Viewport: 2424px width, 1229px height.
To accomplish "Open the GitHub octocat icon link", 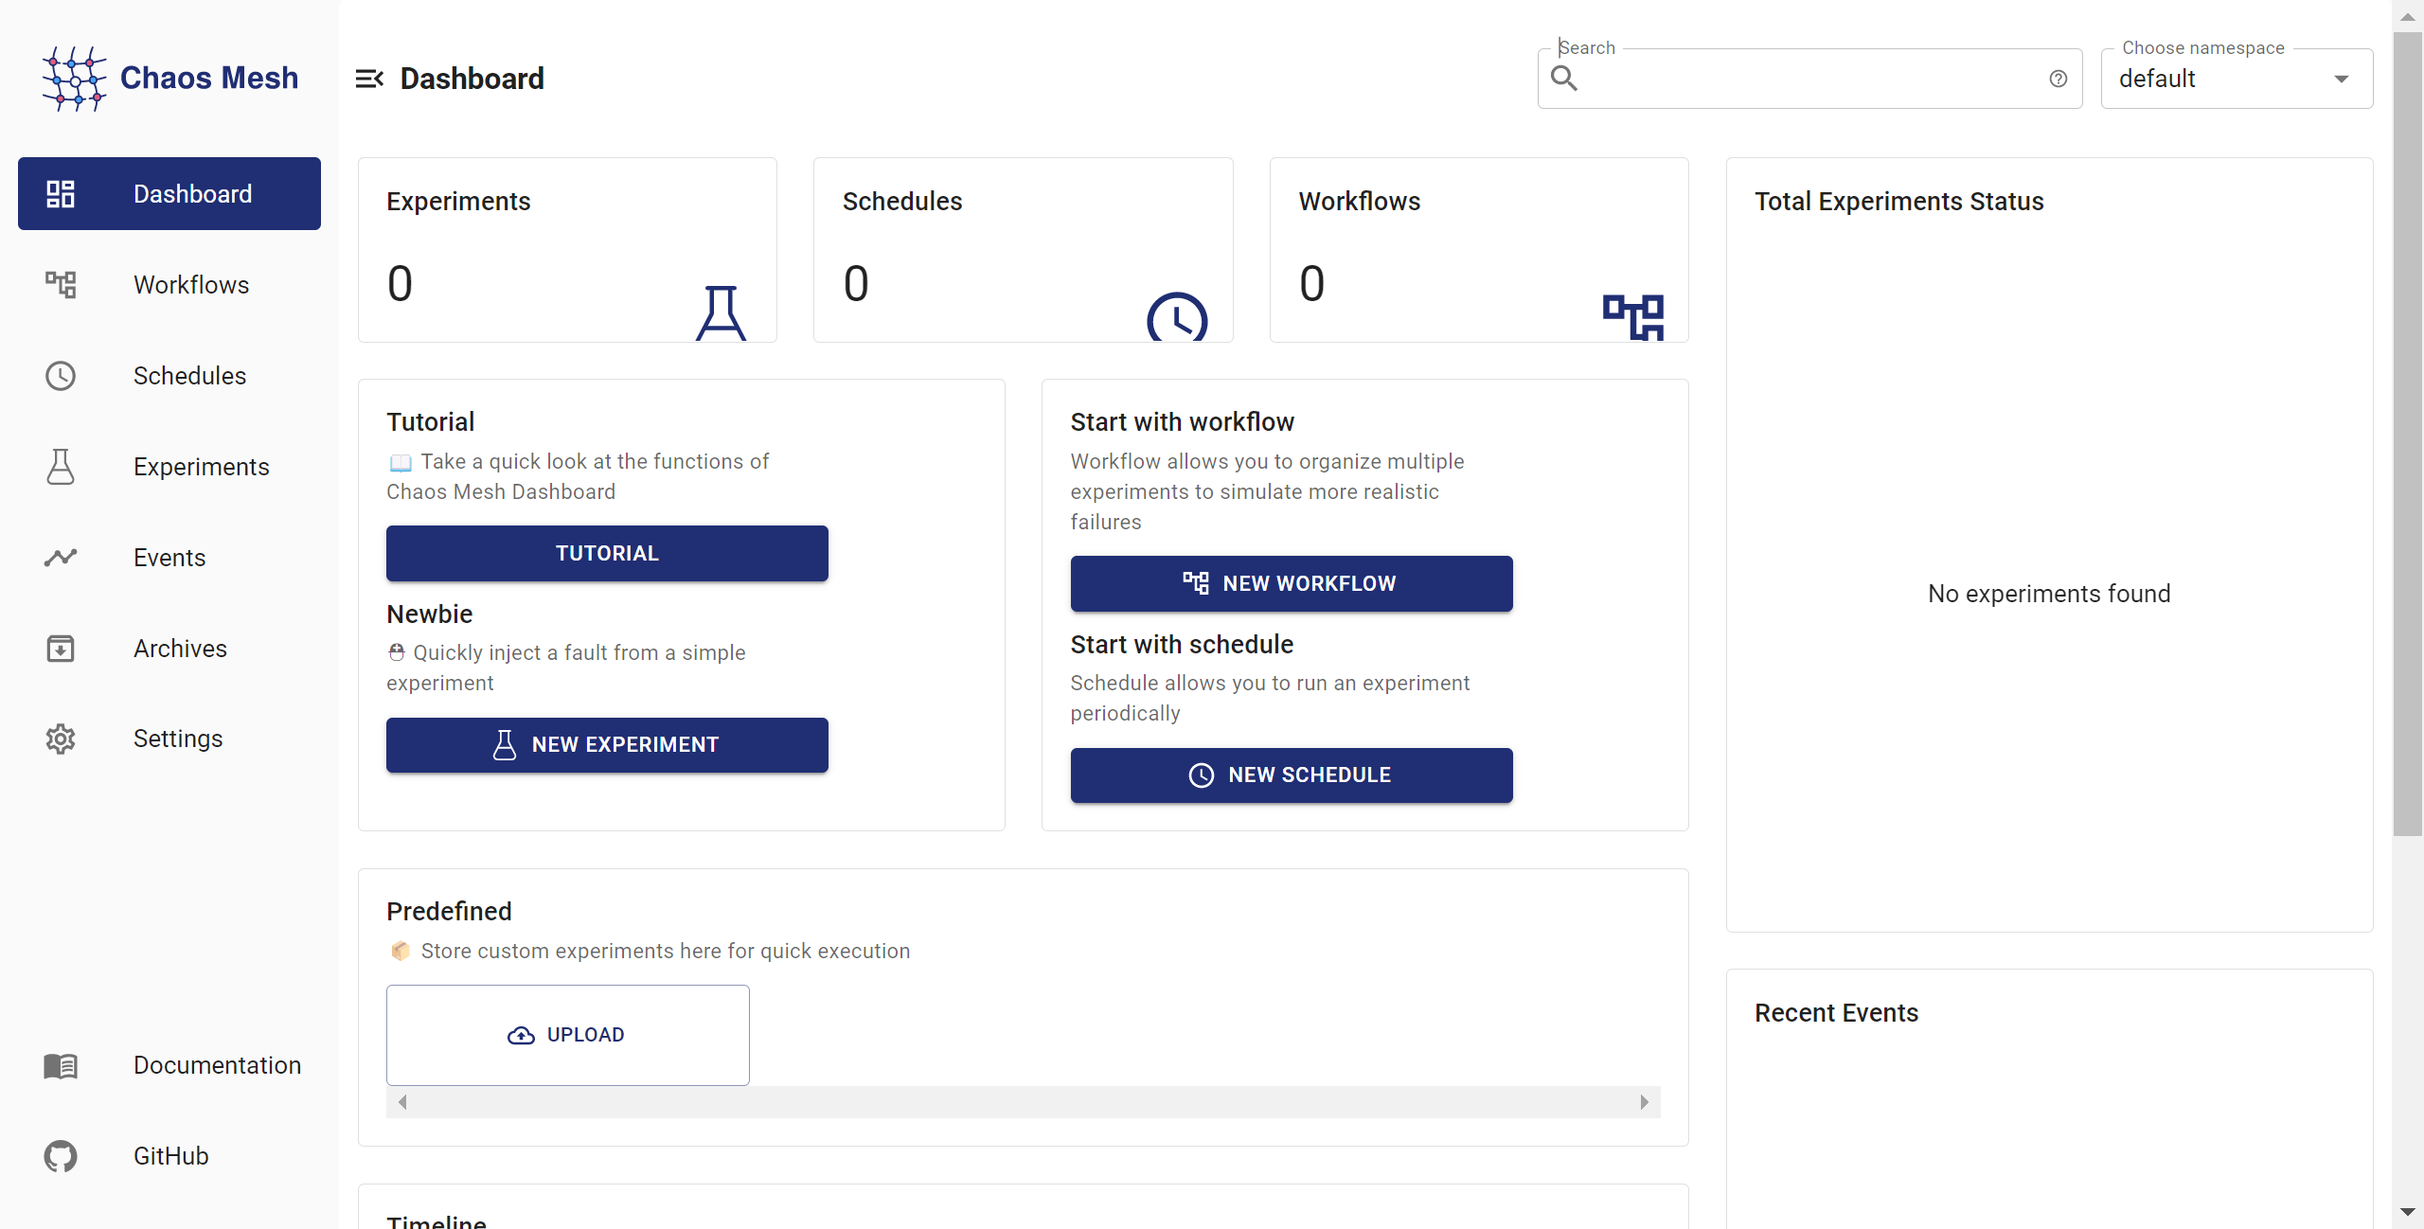I will coord(61,1156).
